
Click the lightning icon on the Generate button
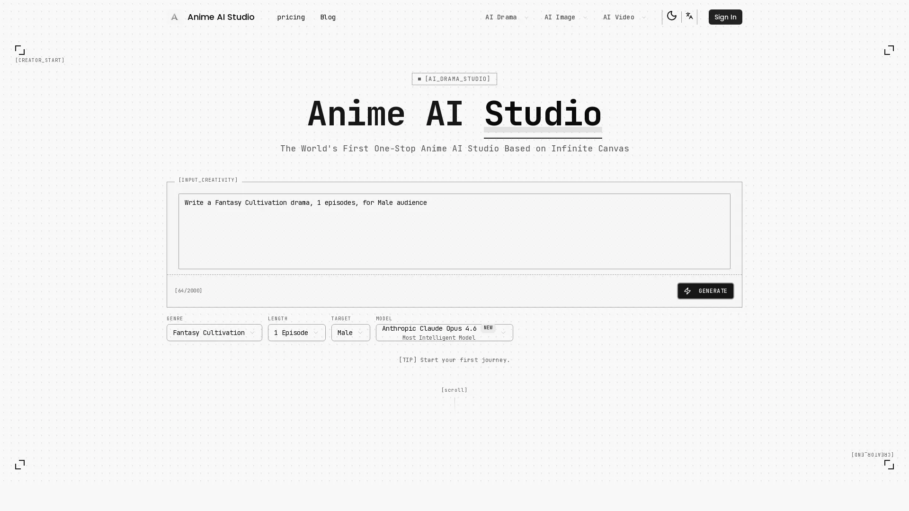(688, 291)
